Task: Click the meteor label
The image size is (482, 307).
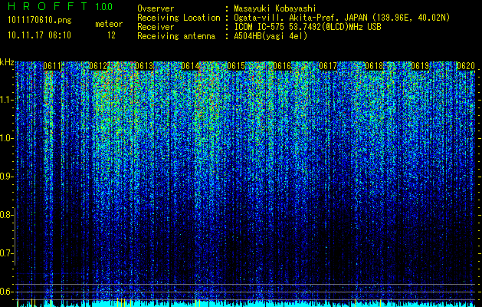Action: (109, 24)
